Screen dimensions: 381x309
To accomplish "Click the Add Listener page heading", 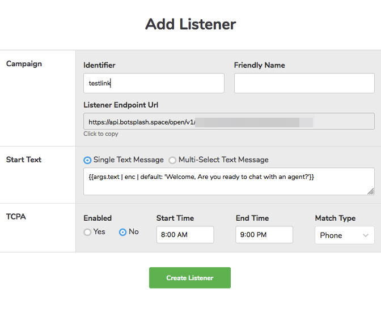I will [190, 24].
